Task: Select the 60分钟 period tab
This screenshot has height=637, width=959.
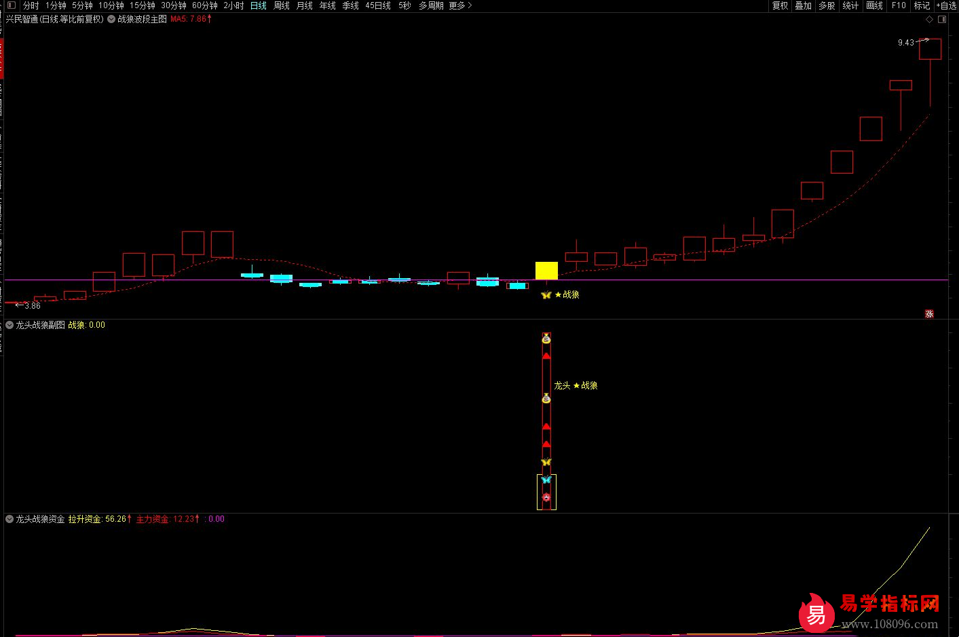Action: point(204,5)
